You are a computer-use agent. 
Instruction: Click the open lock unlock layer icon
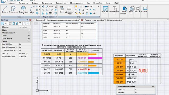tap(83, 13)
